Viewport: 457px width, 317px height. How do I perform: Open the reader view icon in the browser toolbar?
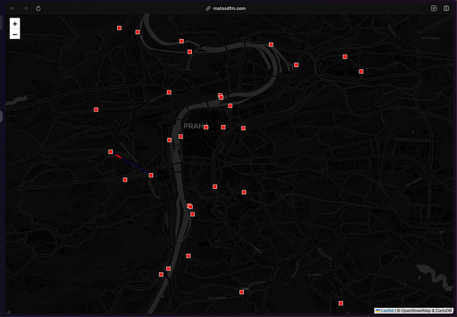coord(433,8)
